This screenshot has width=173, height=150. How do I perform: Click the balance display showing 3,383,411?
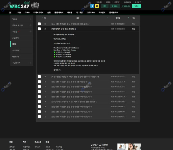coord(126,6)
